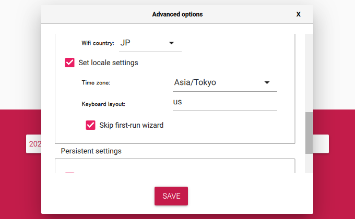
Task: Click the Advanced options title text
Action: tap(177, 14)
